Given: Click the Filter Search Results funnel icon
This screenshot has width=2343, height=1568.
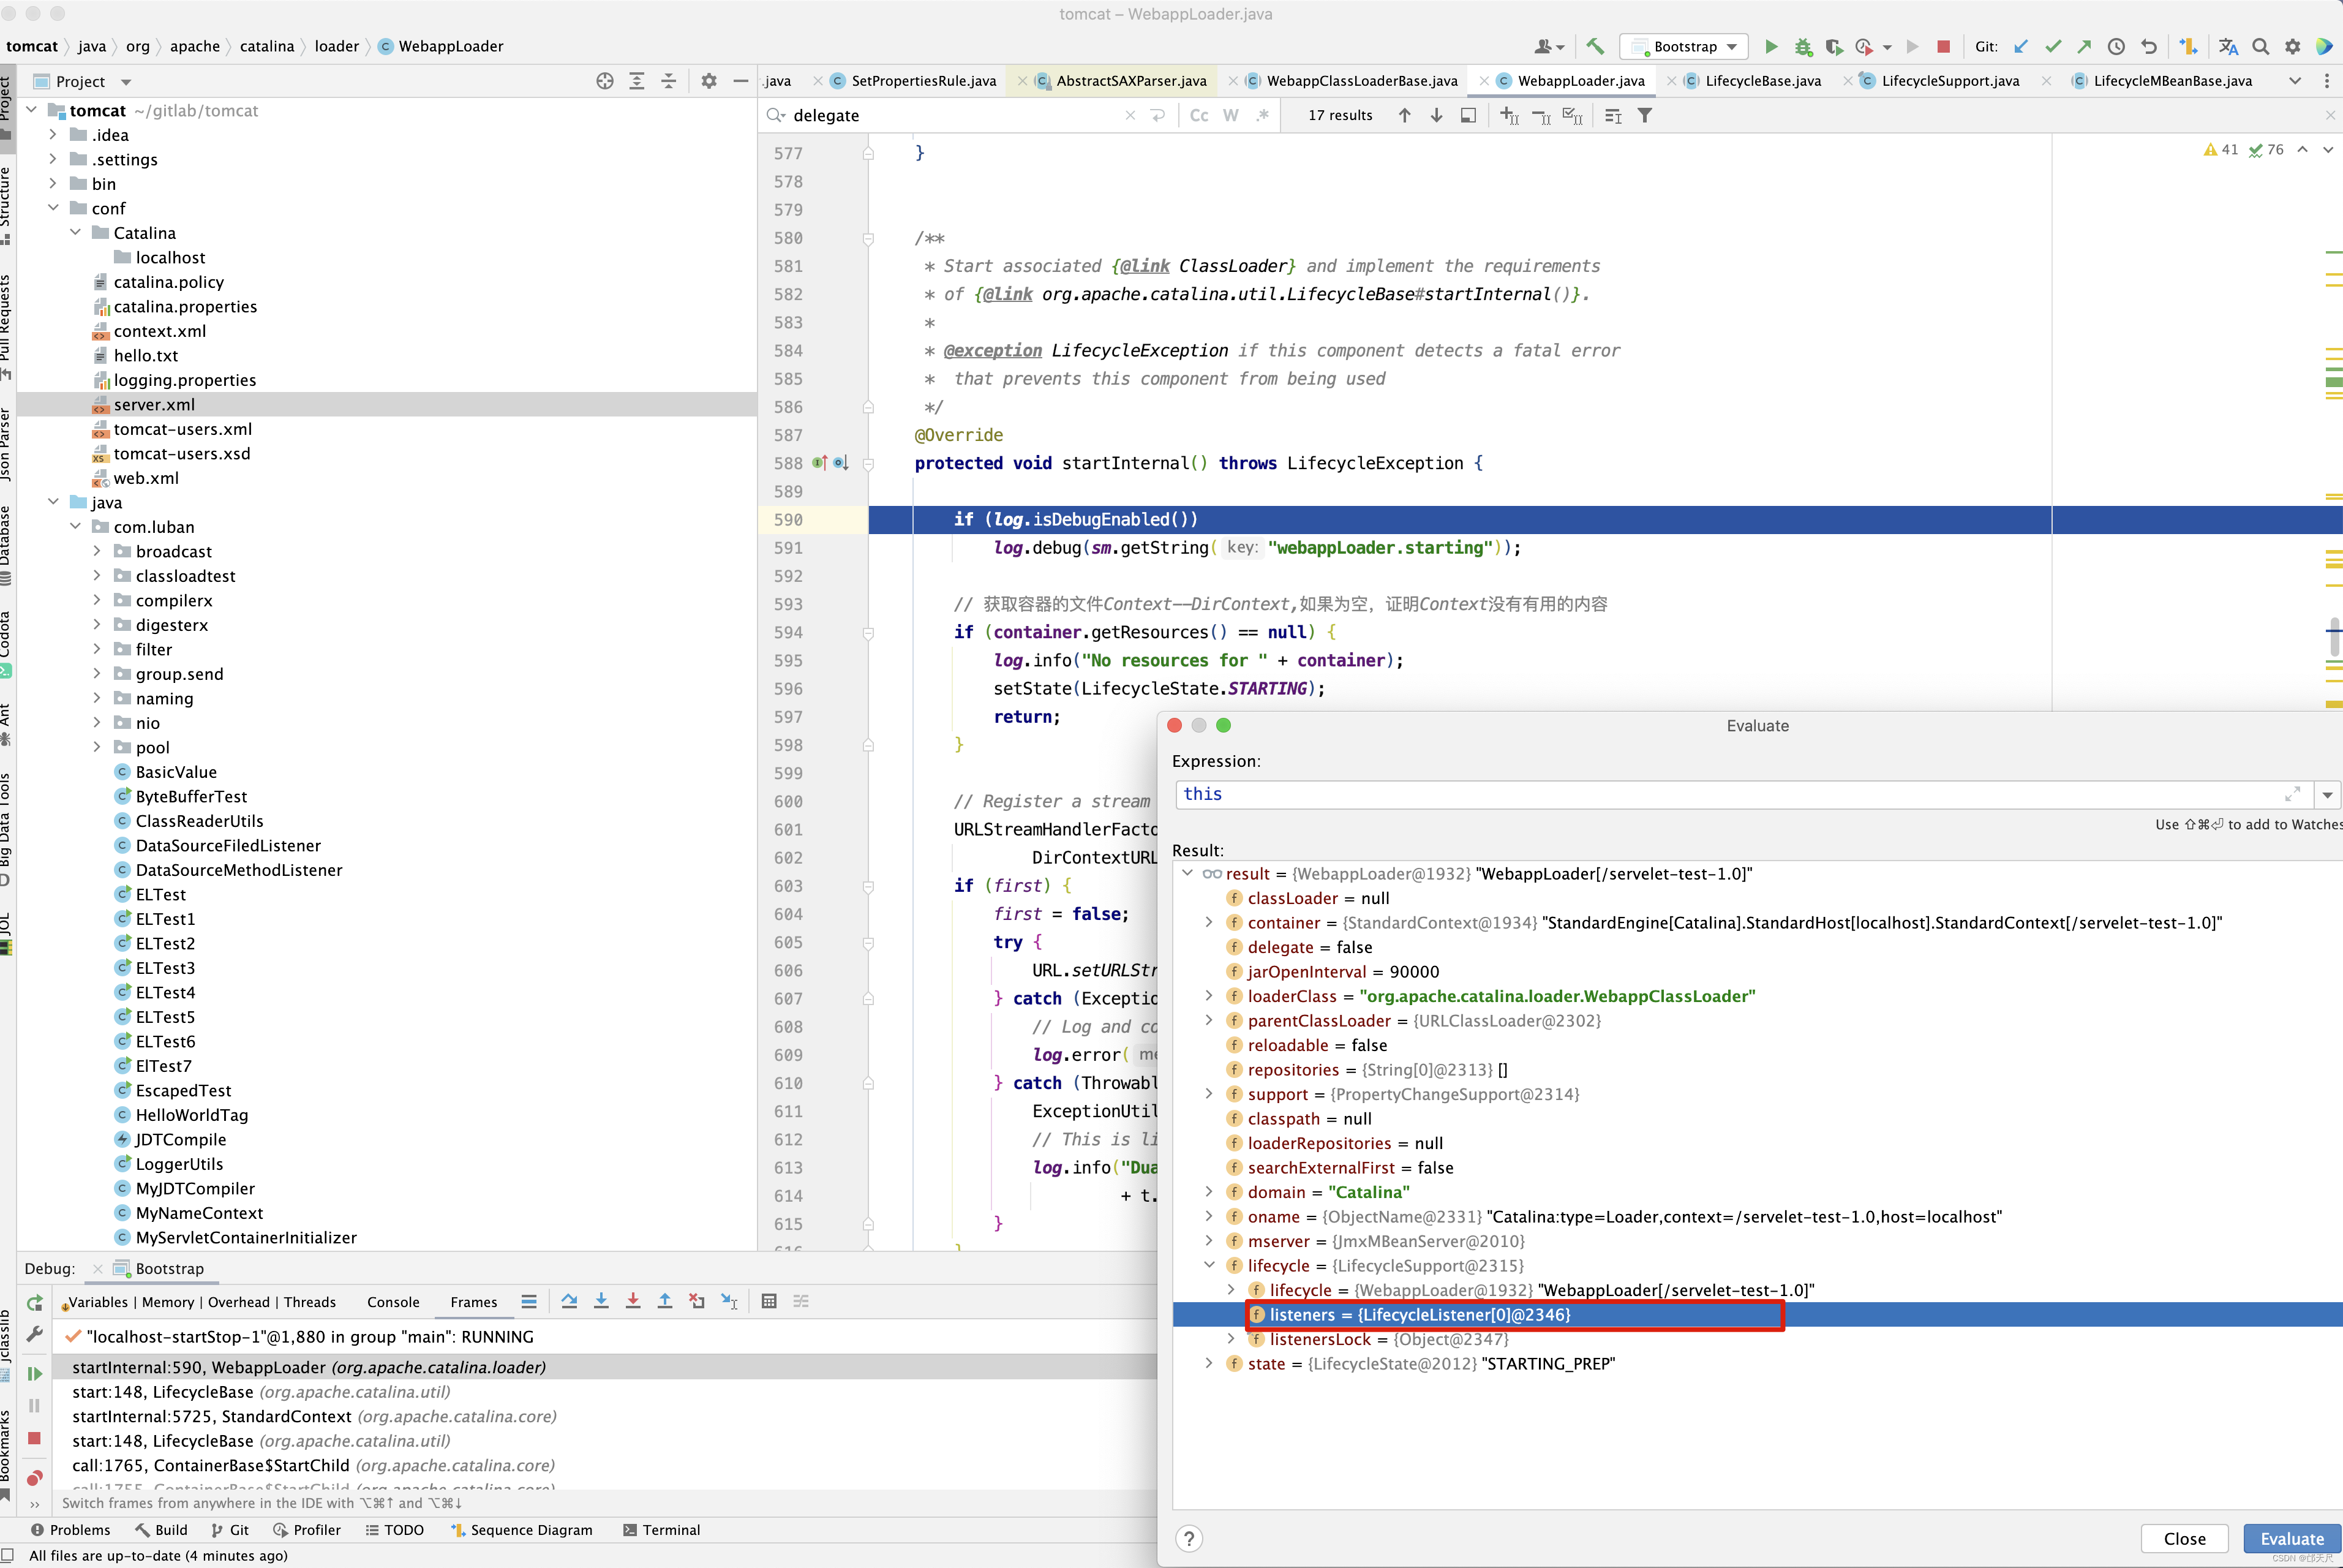Looking at the screenshot, I should [1644, 115].
